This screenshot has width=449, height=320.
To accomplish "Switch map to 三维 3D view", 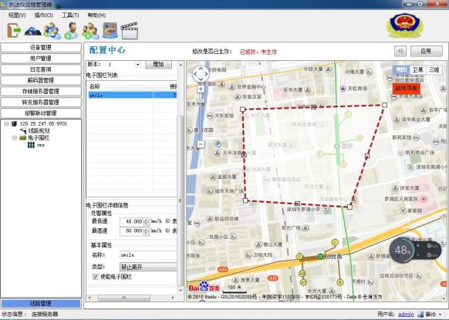I will (x=434, y=69).
